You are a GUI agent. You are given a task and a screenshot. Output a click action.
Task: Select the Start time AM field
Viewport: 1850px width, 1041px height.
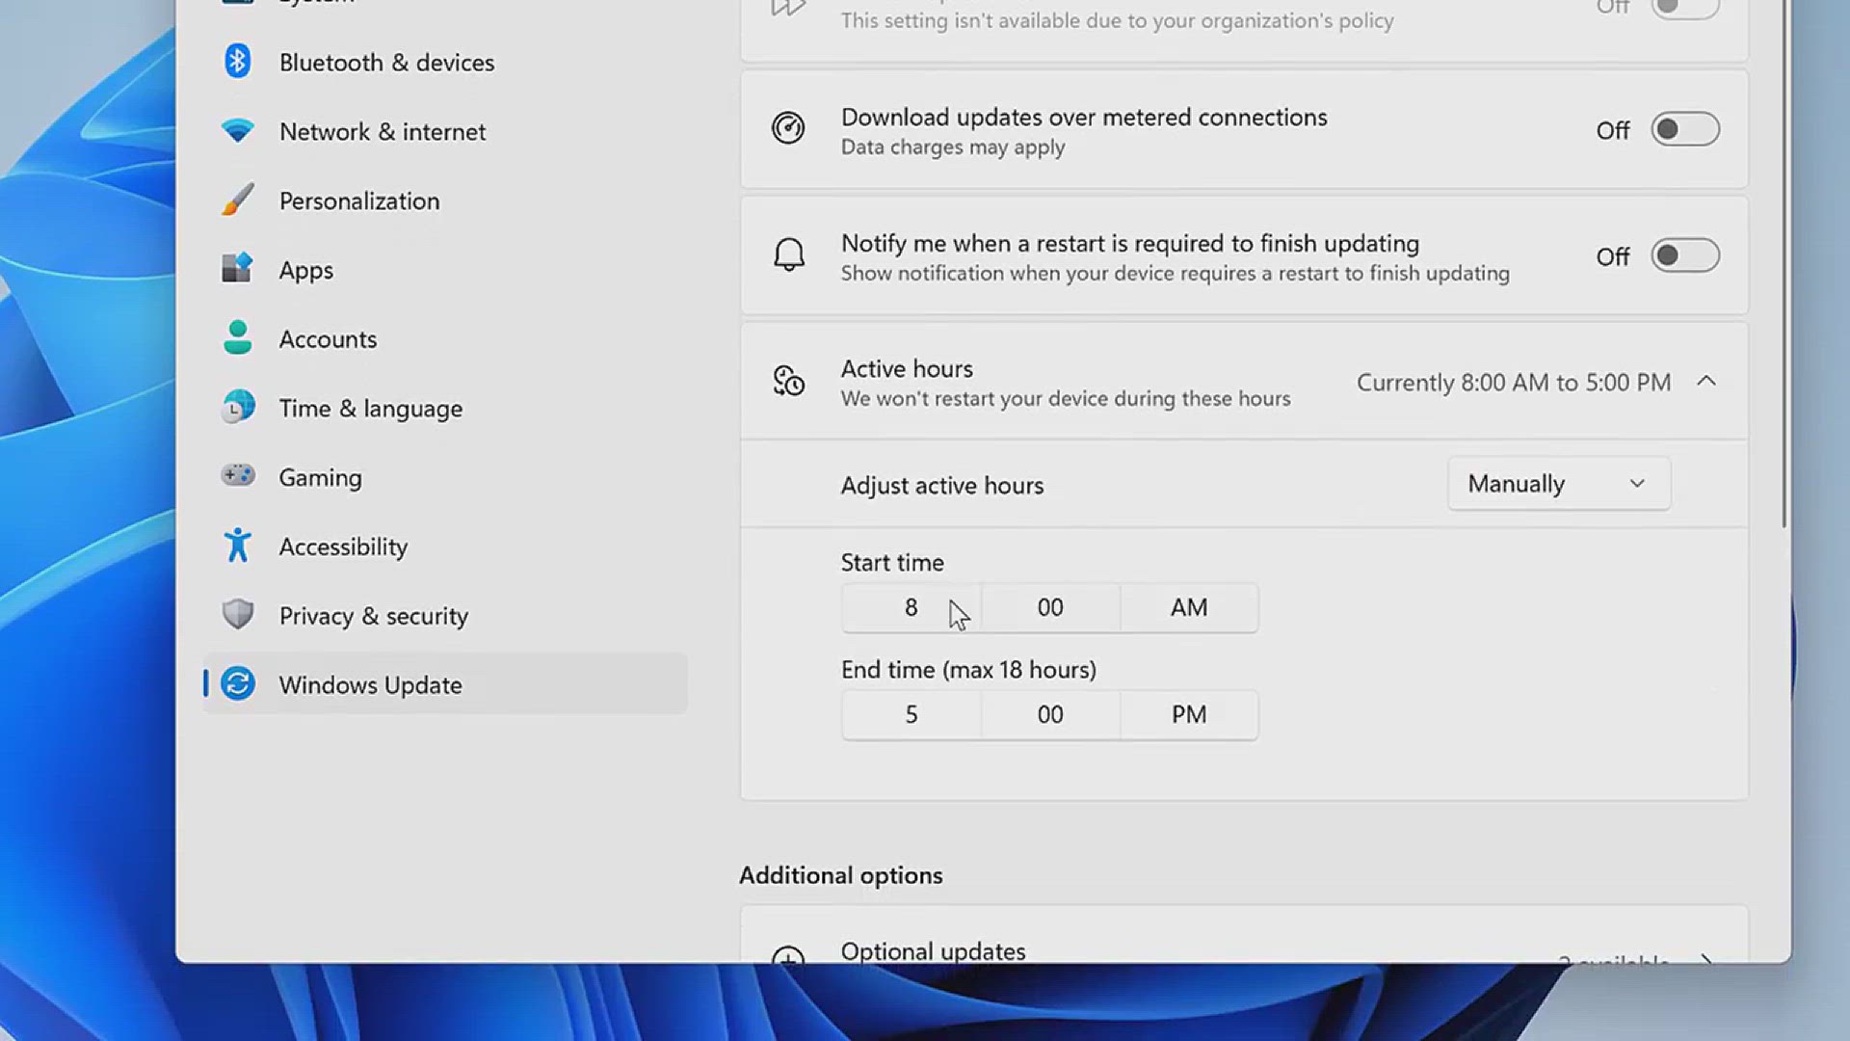[1189, 608]
